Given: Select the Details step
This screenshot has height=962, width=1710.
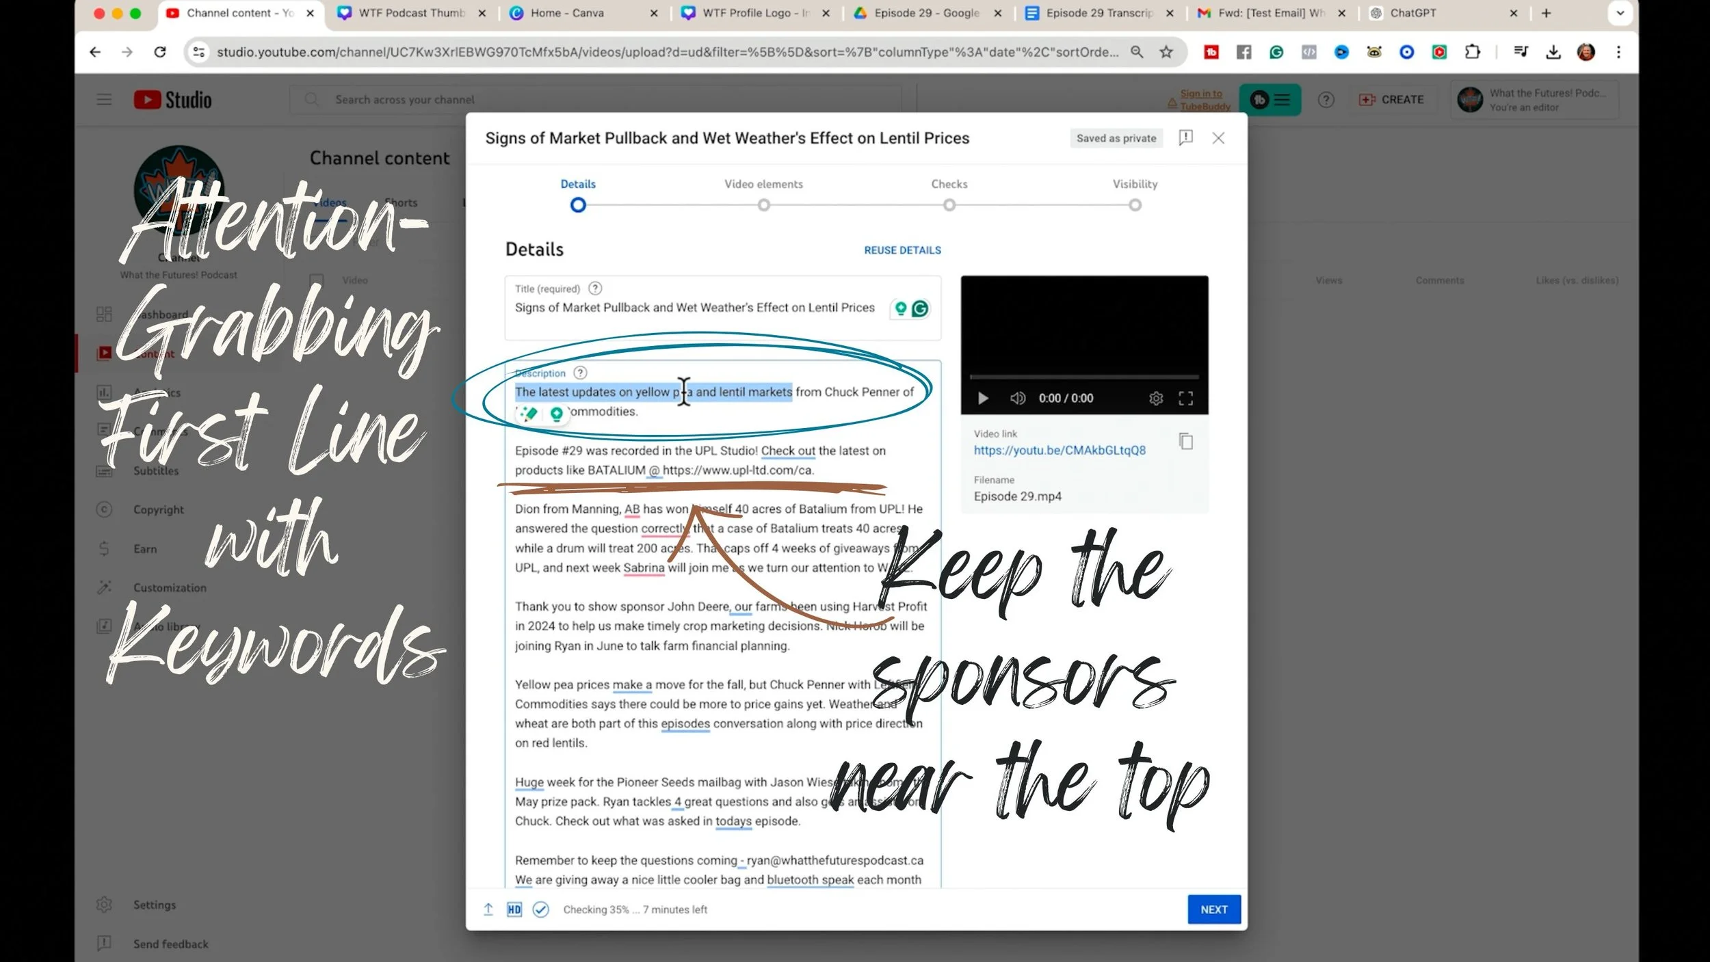Looking at the screenshot, I should pyautogui.click(x=578, y=195).
